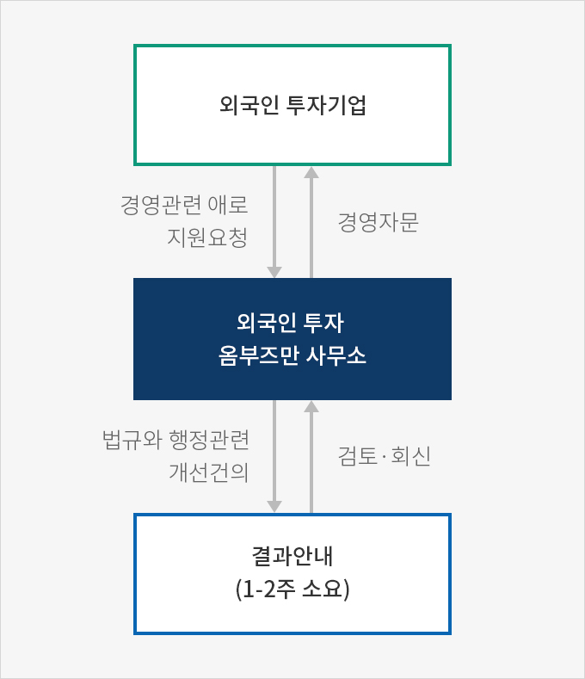Screen dimensions: 585x679
Task: Click the arrow line beside 경영자문 label
Action: [x=311, y=222]
